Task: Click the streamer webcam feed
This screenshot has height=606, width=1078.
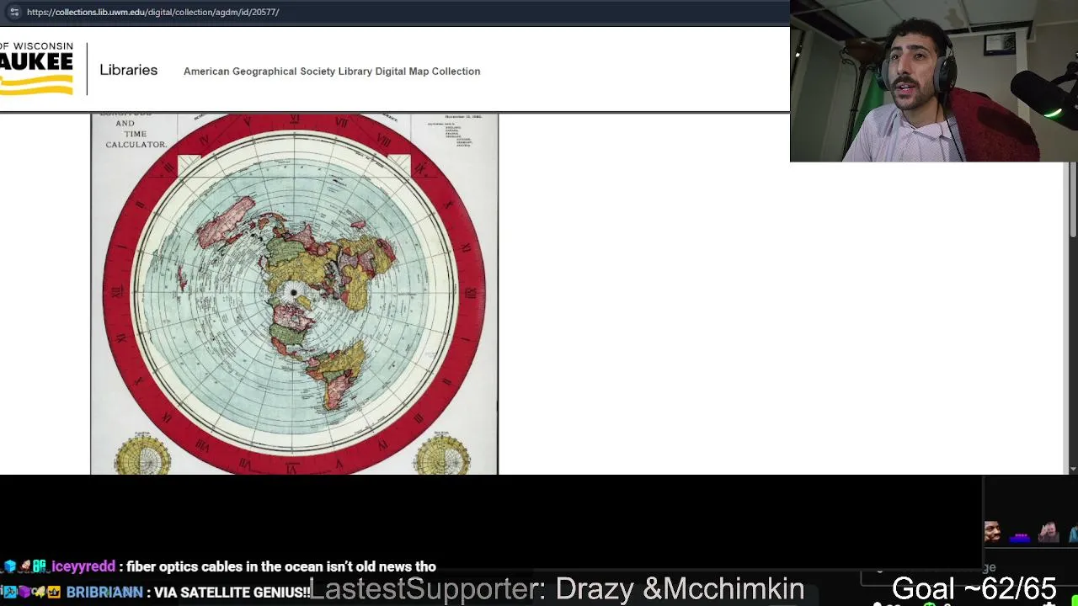Action: coord(934,81)
